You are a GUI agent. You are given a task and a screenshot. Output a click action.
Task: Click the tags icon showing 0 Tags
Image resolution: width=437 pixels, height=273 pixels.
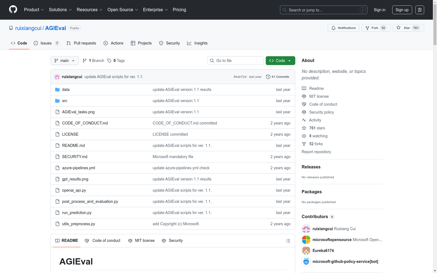(x=109, y=61)
